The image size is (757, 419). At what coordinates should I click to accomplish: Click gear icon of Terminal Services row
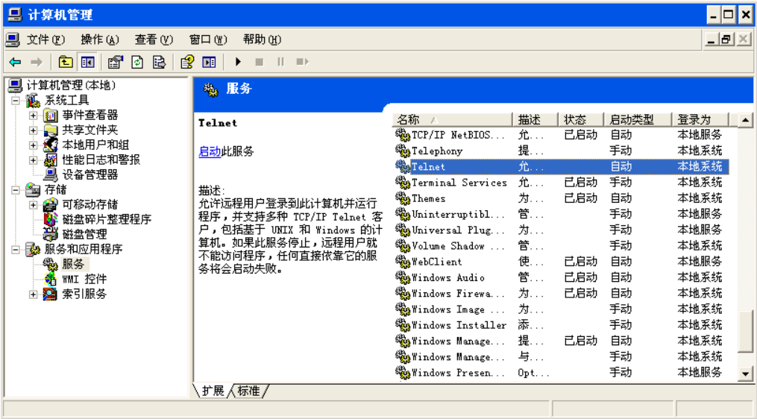point(403,182)
